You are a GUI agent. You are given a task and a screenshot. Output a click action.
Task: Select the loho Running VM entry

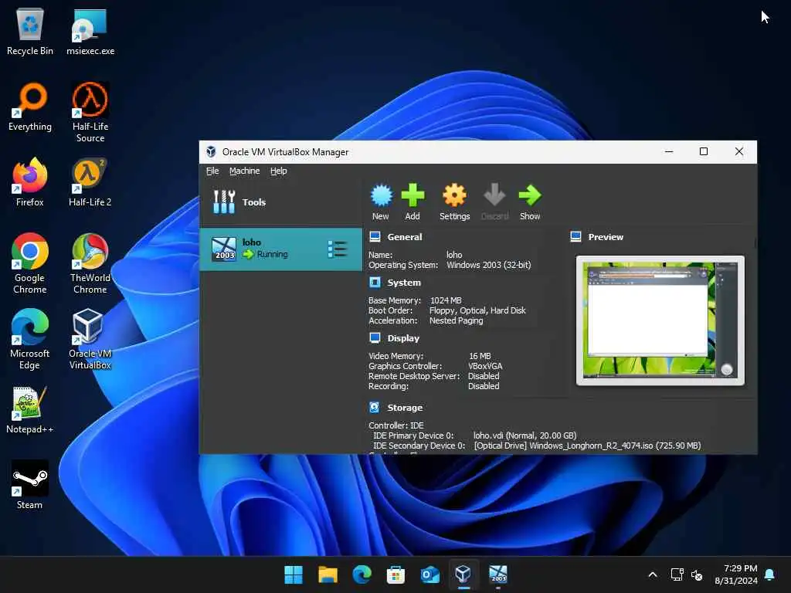(281, 249)
